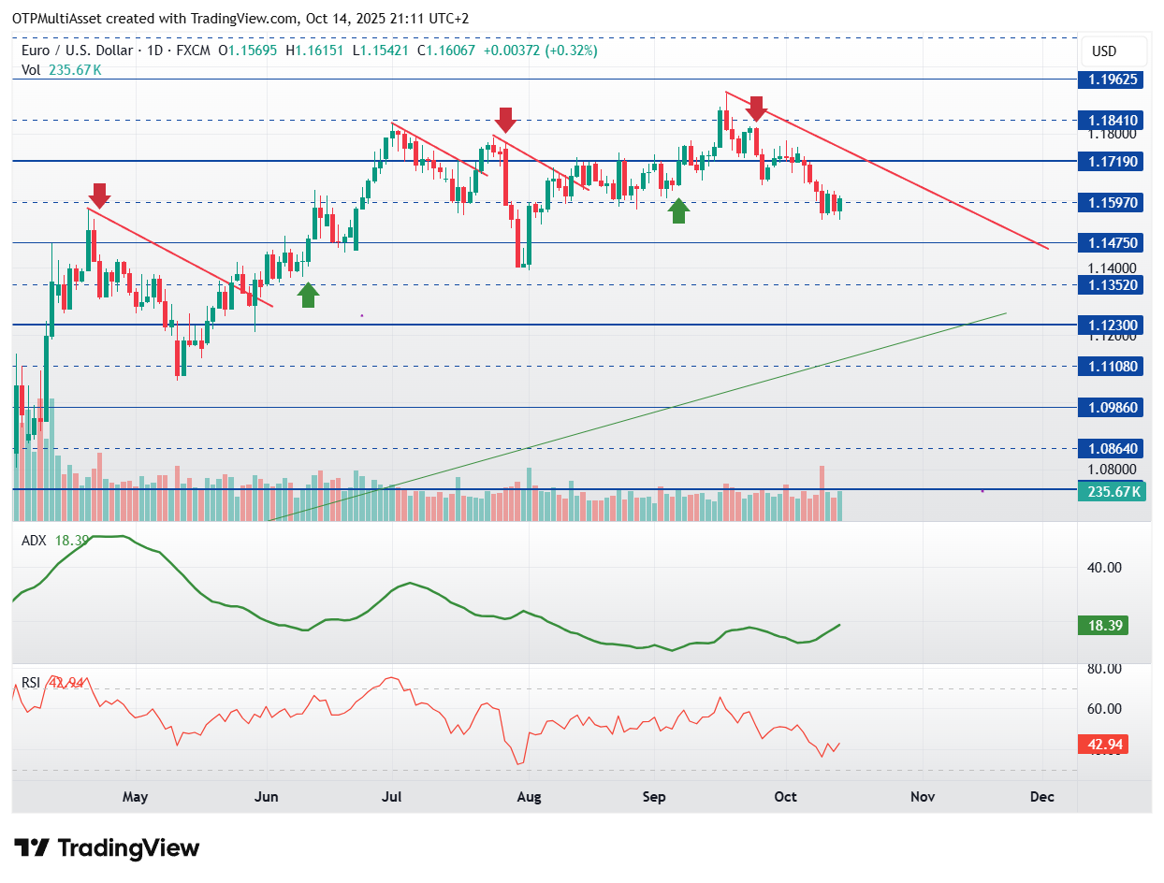1164x883 pixels.
Task: Click the Aug label on the time axis
Action: [x=530, y=797]
